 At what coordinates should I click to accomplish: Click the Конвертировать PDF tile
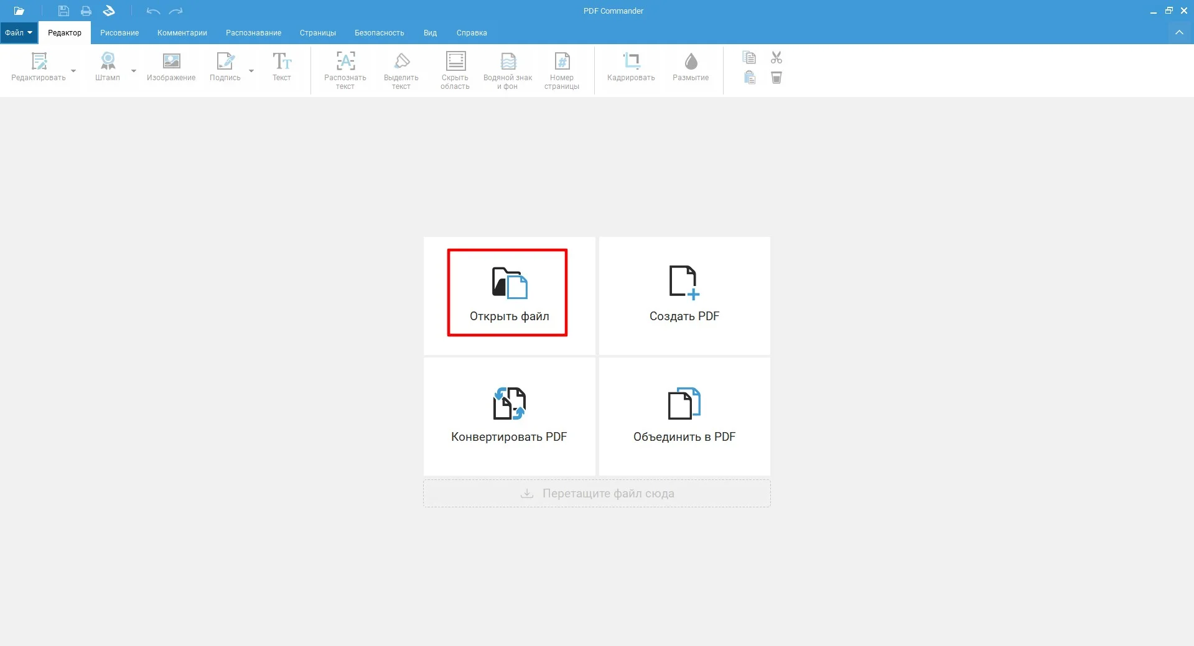(510, 417)
